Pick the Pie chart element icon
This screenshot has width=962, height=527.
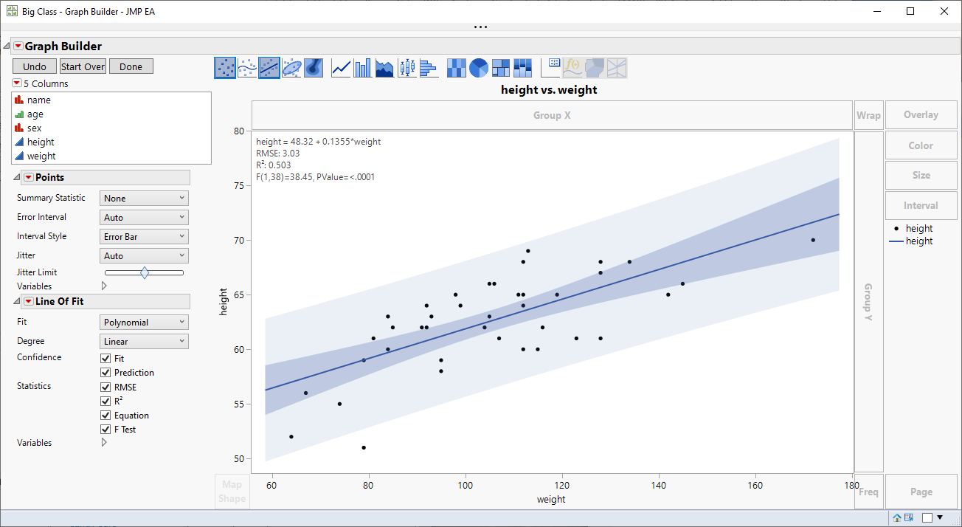(x=478, y=67)
